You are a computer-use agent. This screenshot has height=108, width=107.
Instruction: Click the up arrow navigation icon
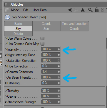83,10
